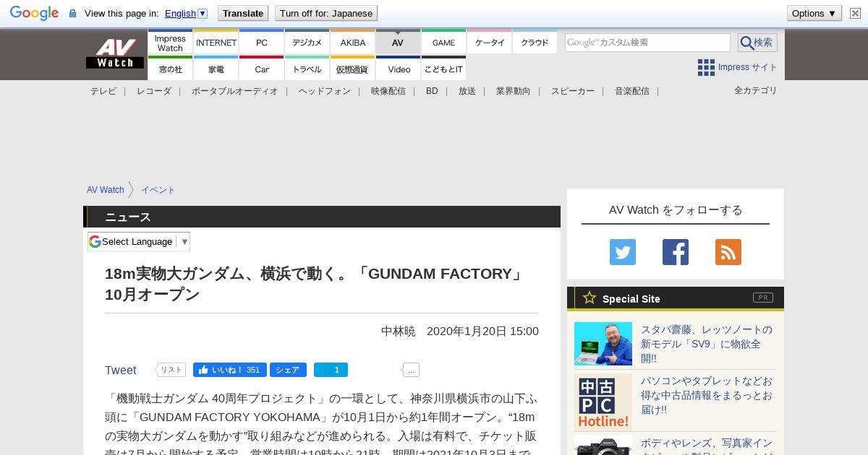Open the 全カテゴリ link

[x=756, y=90]
